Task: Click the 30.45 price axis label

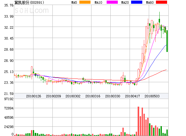Action: 9,38
